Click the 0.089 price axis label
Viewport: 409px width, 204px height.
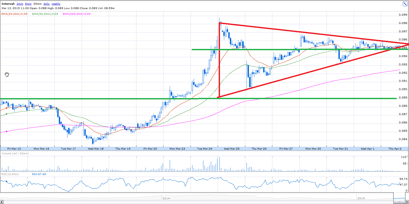(403, 98)
